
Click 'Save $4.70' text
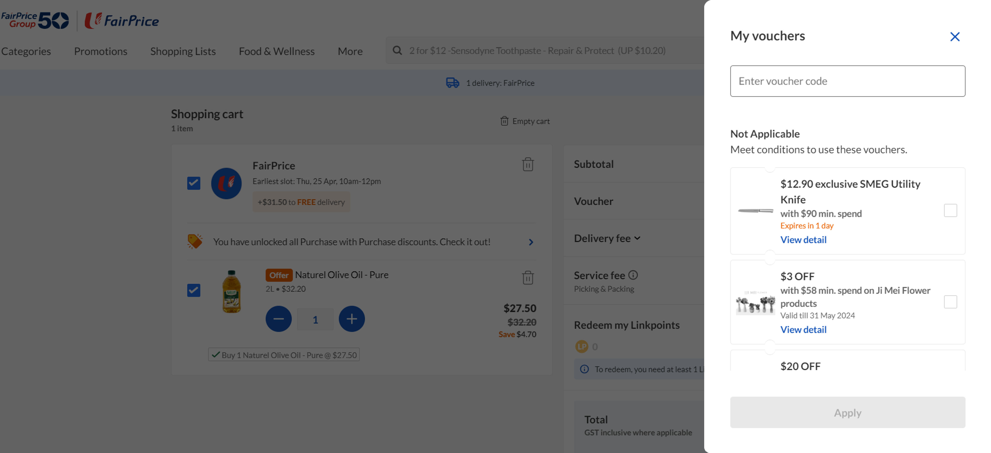point(517,334)
